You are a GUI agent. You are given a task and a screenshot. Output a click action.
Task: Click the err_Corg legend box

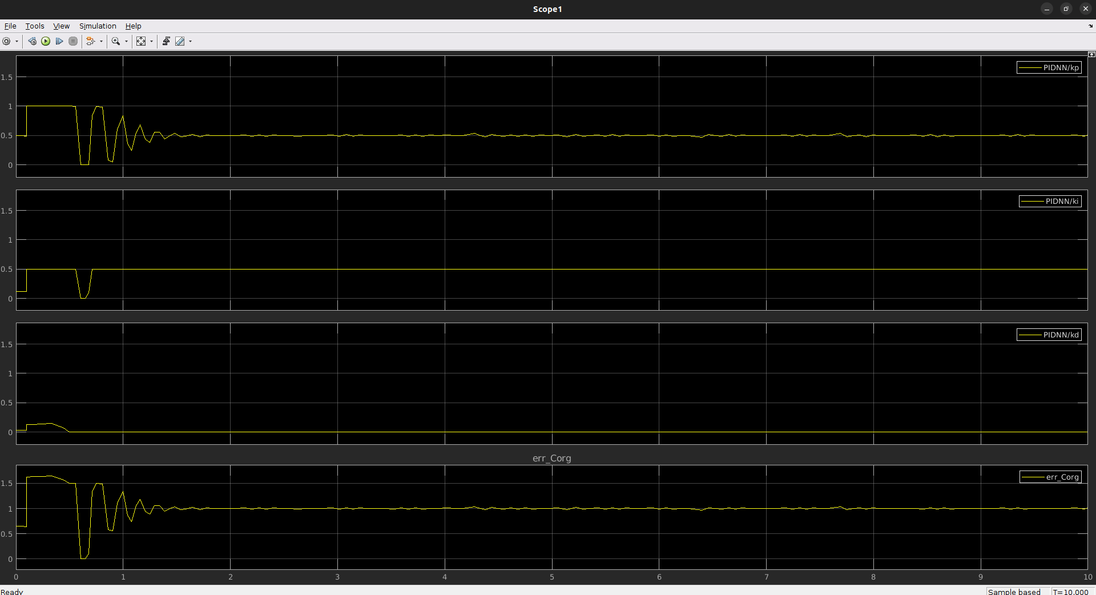click(1050, 477)
